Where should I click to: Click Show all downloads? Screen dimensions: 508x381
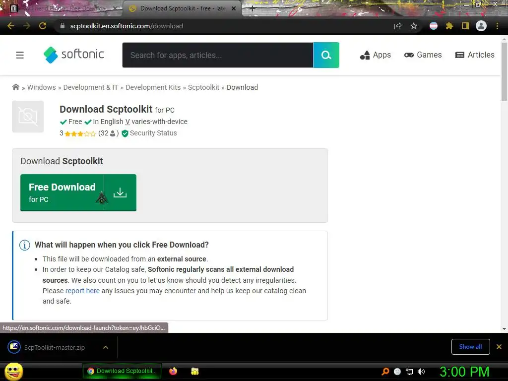pyautogui.click(x=470, y=347)
